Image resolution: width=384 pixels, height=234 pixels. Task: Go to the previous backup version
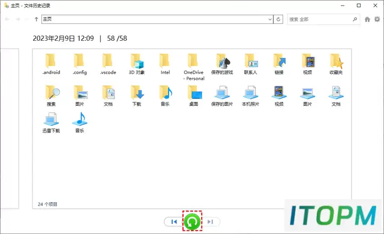click(174, 222)
